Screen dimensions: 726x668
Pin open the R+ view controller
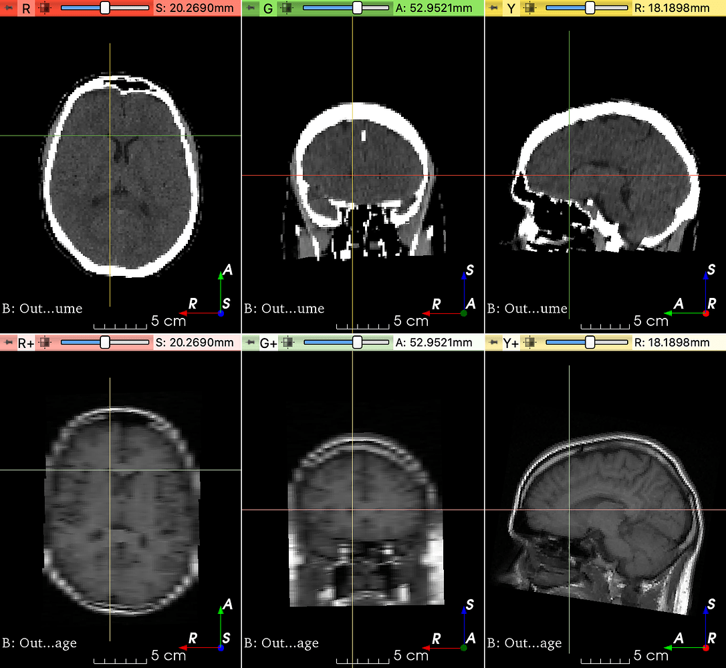[8, 342]
